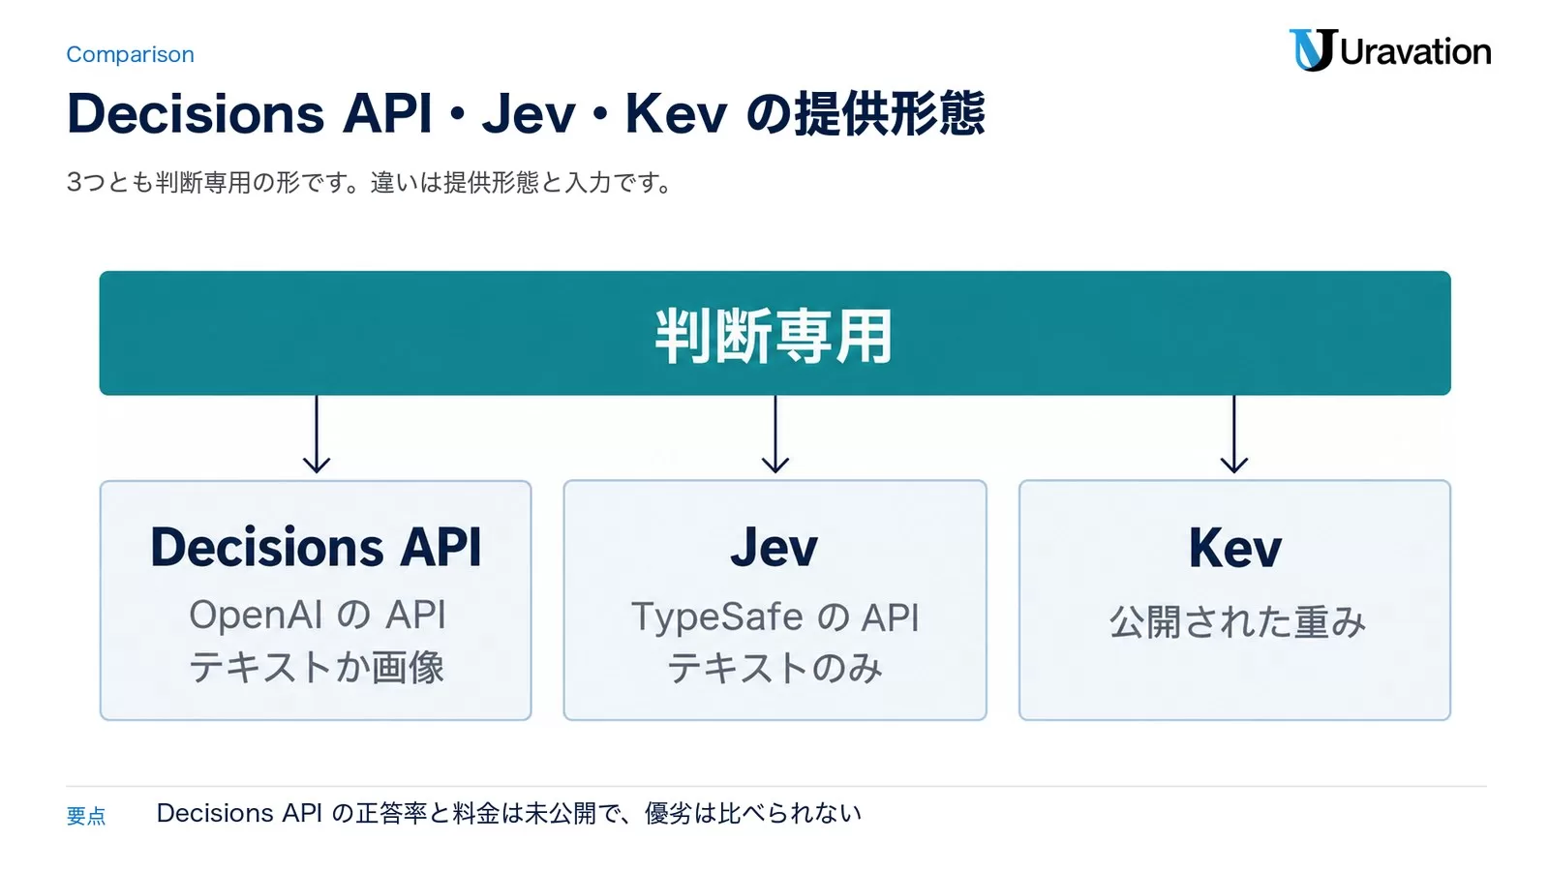Image resolution: width=1549 pixels, height=871 pixels.
Task: Click the 'TypeSafe の API' text
Action: [x=774, y=617]
